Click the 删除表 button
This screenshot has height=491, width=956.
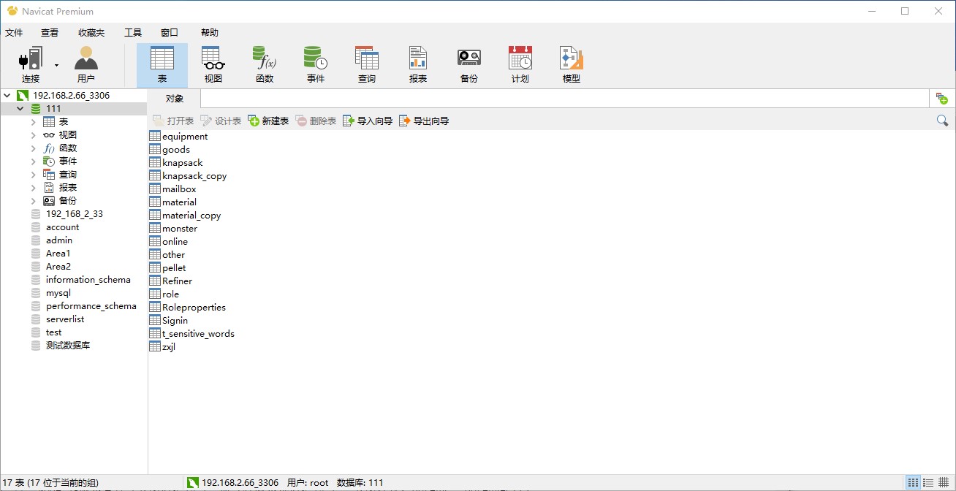(316, 121)
